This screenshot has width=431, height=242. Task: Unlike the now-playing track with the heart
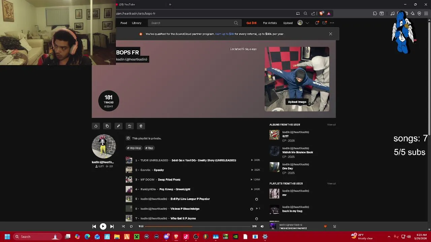pyautogui.click(x=325, y=227)
